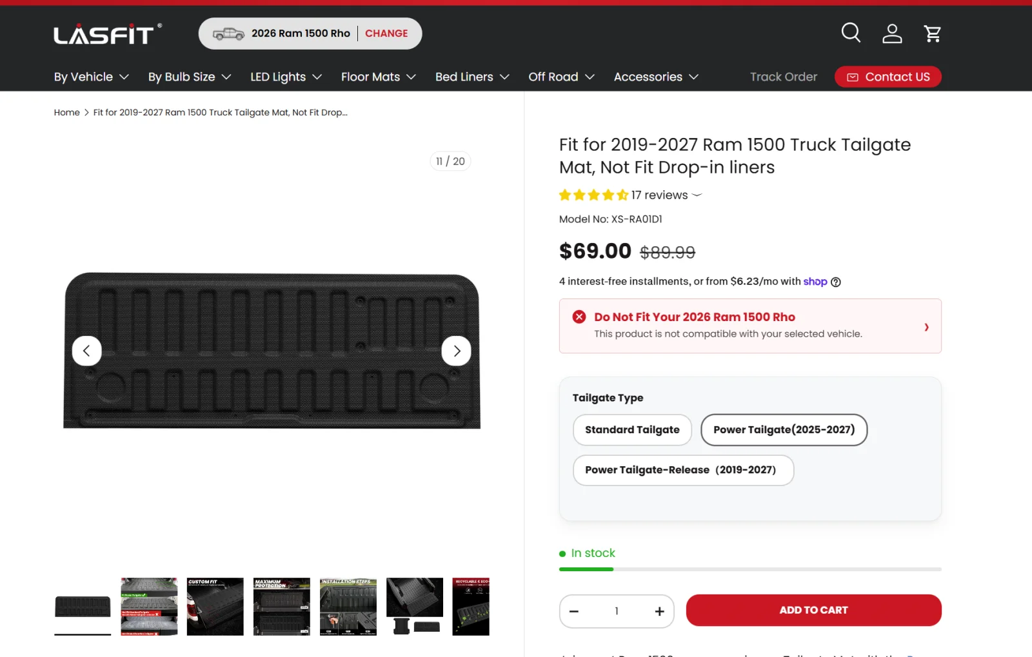
Task: Click the ADD TO CART button
Action: point(813,610)
